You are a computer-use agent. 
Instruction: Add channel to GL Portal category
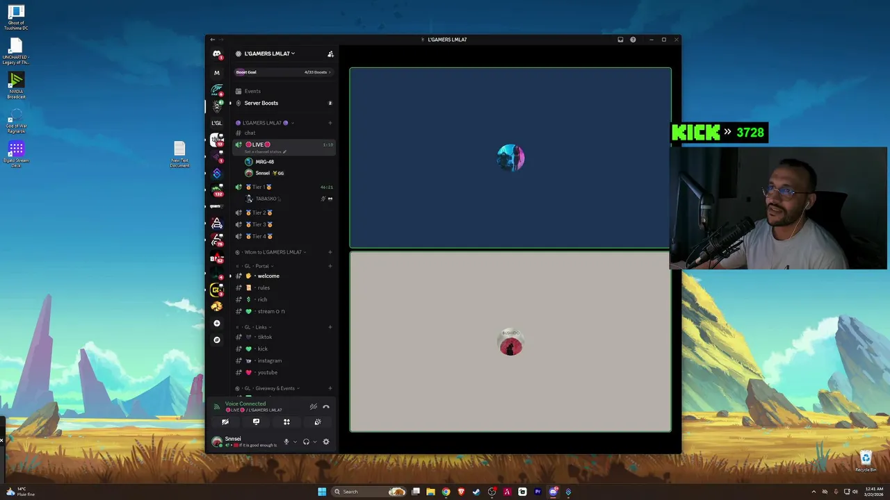(330, 266)
